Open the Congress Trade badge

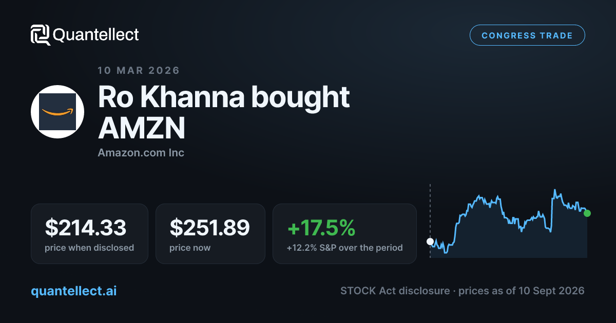[527, 35]
